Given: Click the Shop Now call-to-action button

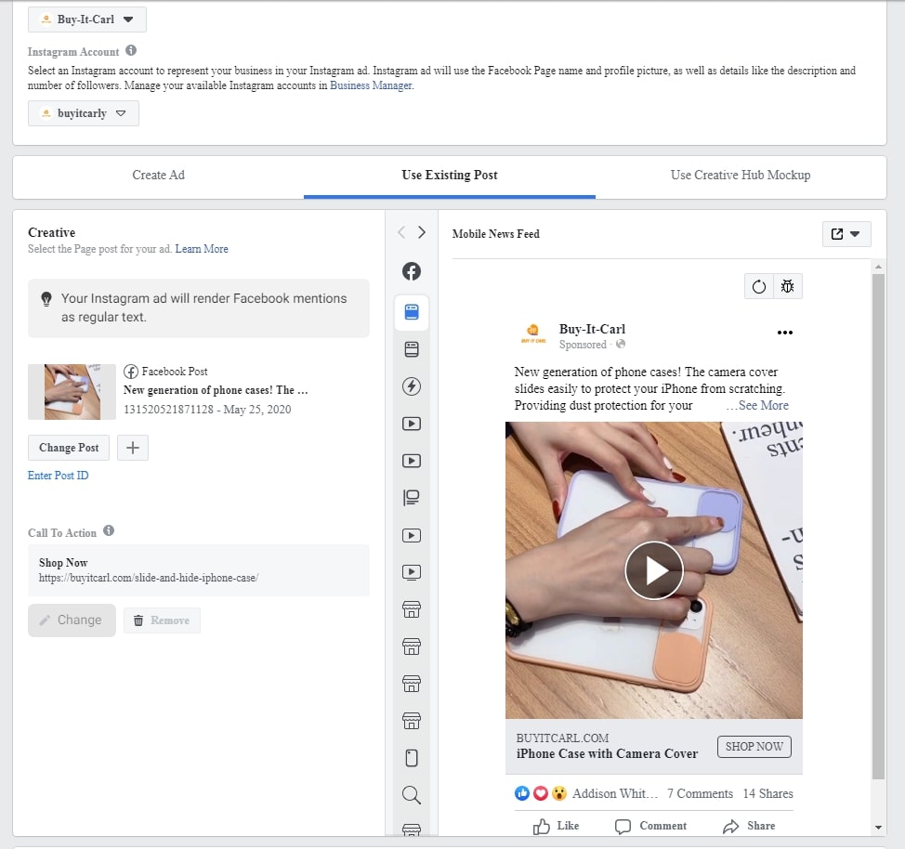Looking at the screenshot, I should (x=754, y=746).
